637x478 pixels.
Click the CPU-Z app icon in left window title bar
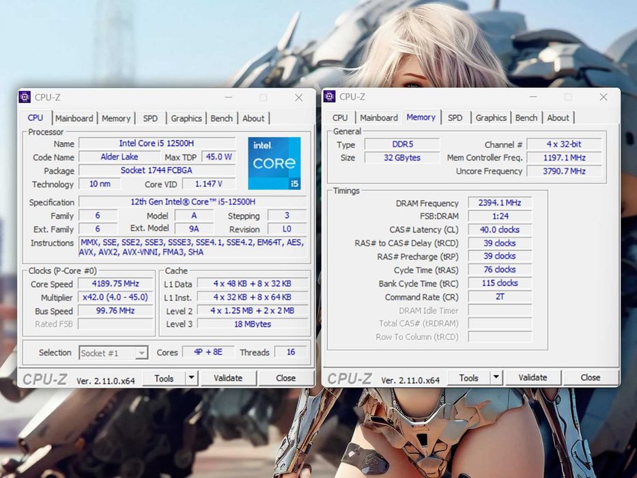[x=25, y=97]
